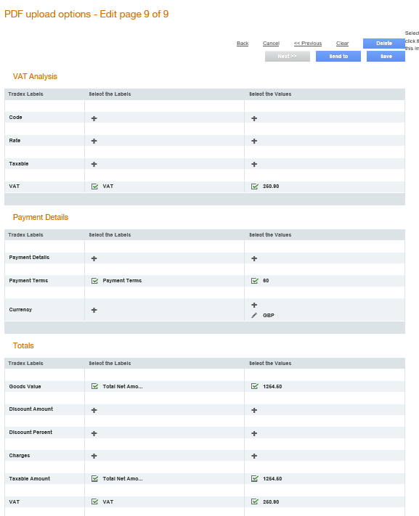Image resolution: width=419 pixels, height=516 pixels.
Task: Toggle the Totals VAT 250.90 value checkmark
Action: [x=255, y=501]
